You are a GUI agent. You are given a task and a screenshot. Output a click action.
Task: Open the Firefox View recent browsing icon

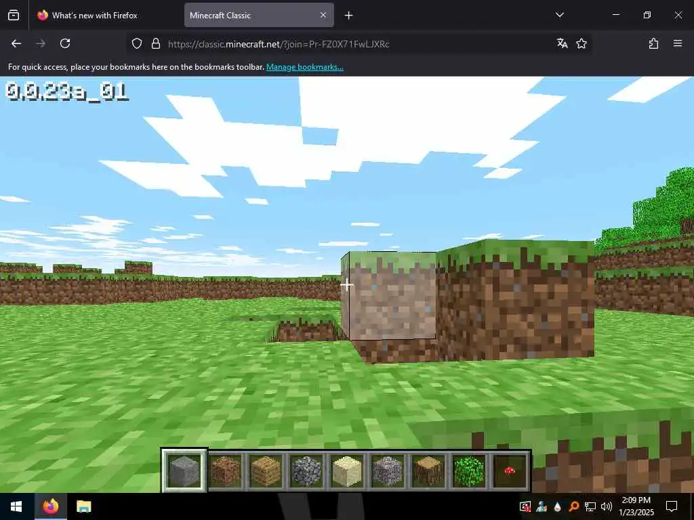(14, 15)
